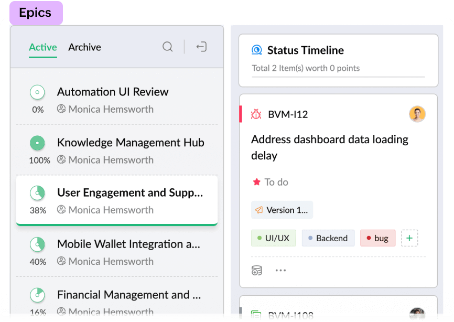Image resolution: width=454 pixels, height=322 pixels.
Task: Click the UI/UX tag
Action: pyautogui.click(x=274, y=238)
